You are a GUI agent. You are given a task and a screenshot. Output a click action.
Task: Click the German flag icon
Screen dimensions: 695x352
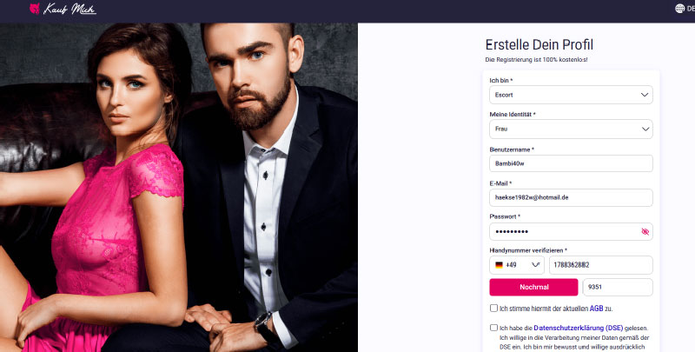tap(499, 265)
